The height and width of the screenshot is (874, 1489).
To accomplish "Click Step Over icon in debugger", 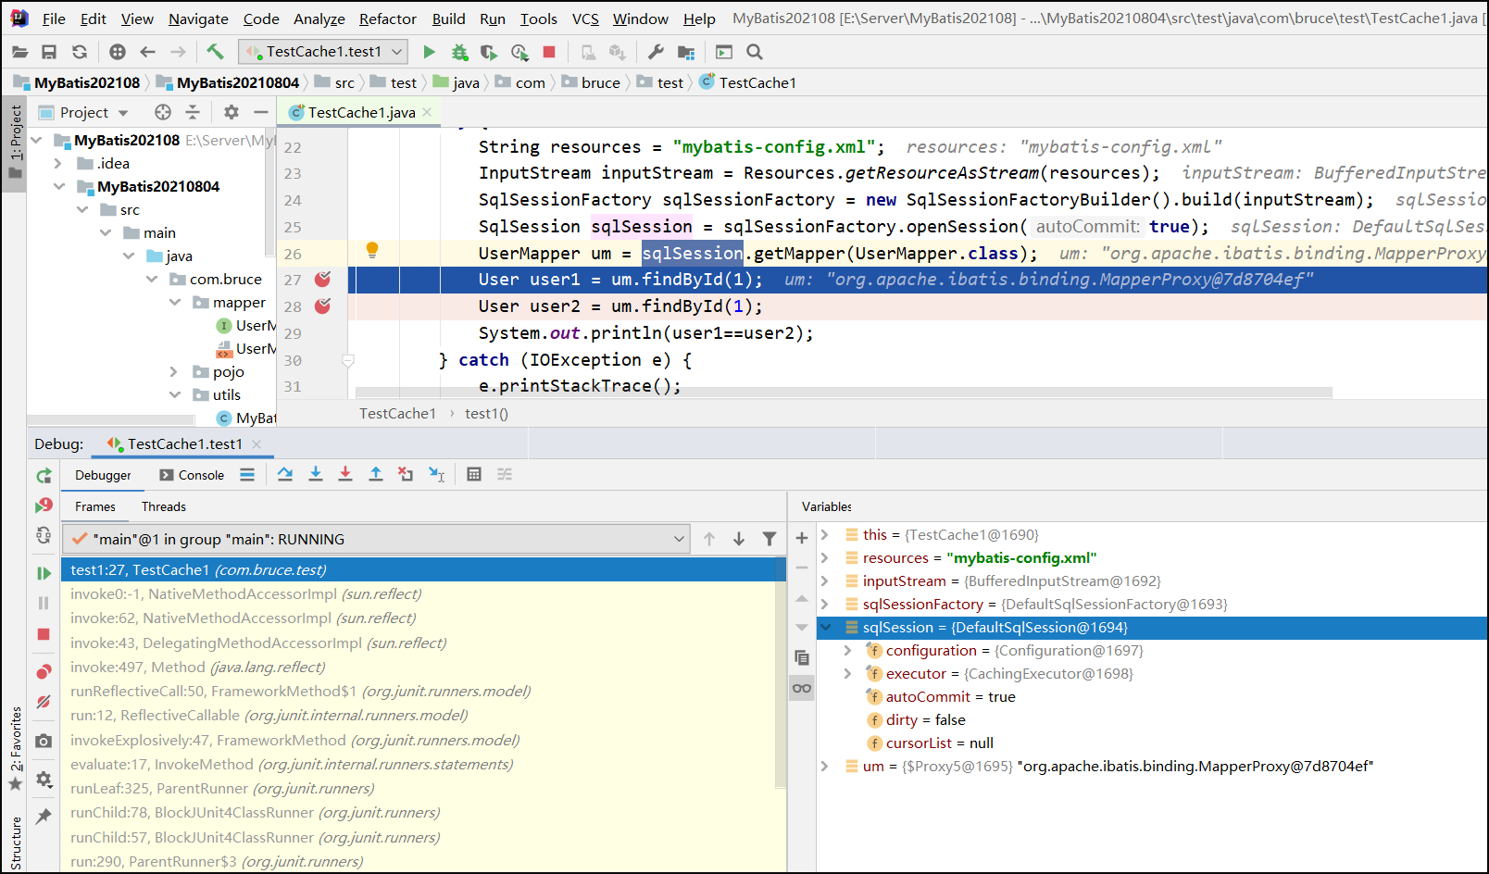I will click(285, 474).
